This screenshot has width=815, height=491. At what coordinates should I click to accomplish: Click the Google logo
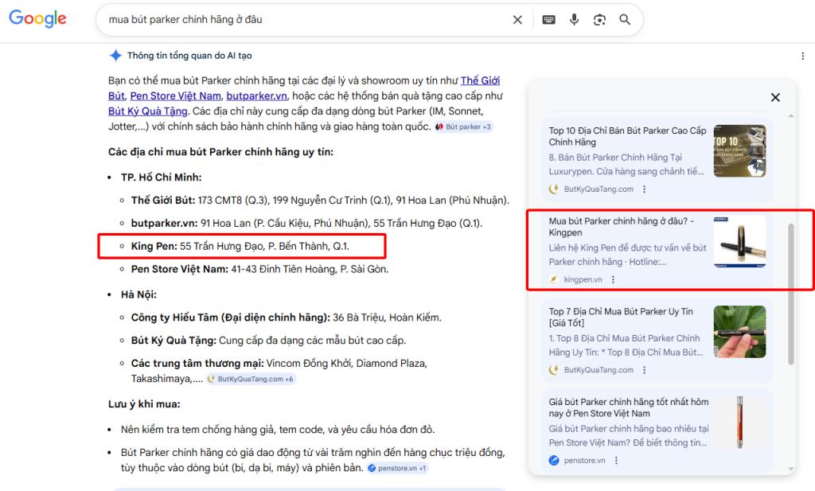click(x=37, y=19)
